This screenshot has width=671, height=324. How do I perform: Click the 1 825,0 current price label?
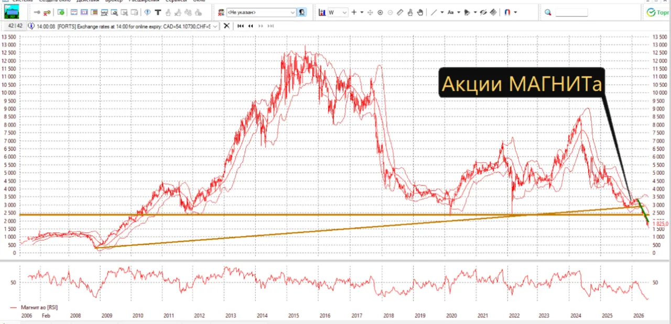659,224
